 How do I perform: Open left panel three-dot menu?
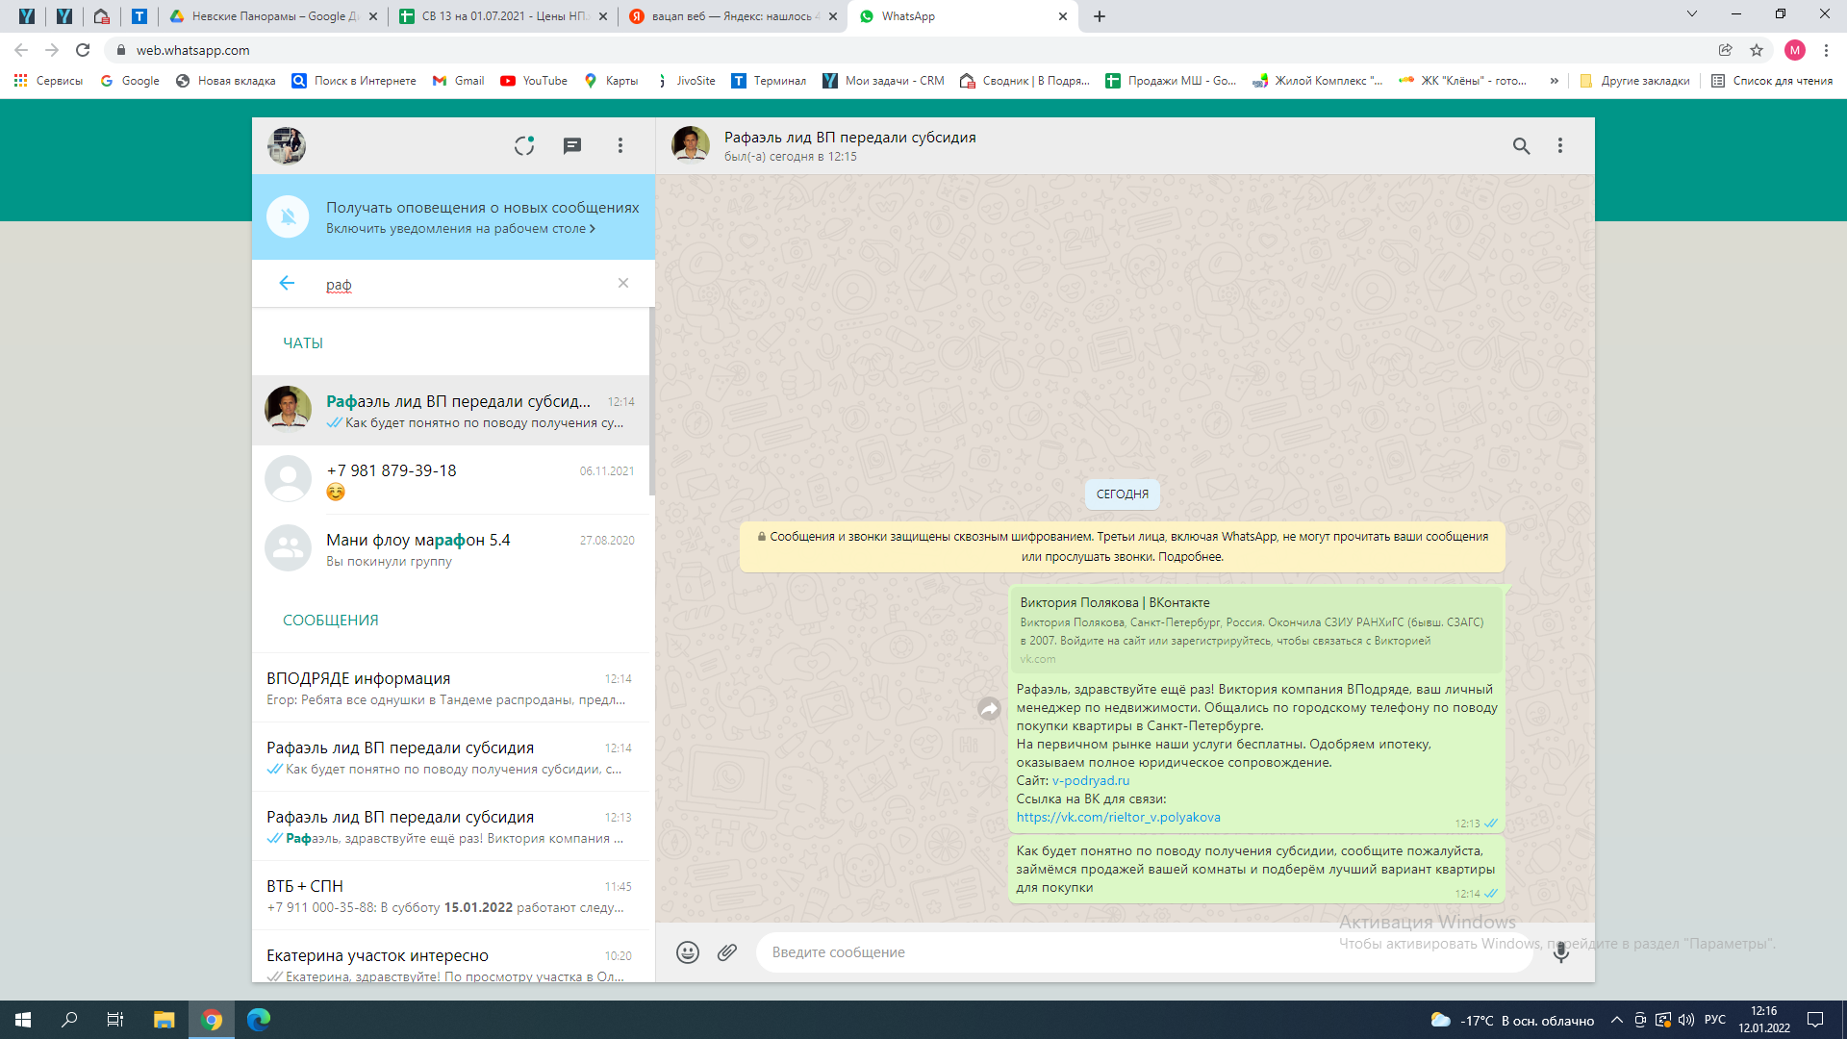click(x=620, y=145)
